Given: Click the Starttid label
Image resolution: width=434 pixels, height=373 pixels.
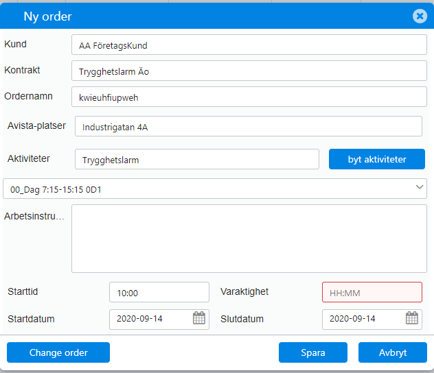Looking at the screenshot, I should pos(23,291).
